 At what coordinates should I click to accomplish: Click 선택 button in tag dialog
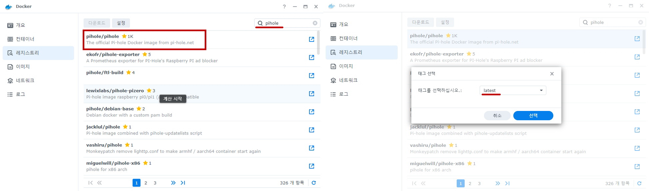pos(533,116)
